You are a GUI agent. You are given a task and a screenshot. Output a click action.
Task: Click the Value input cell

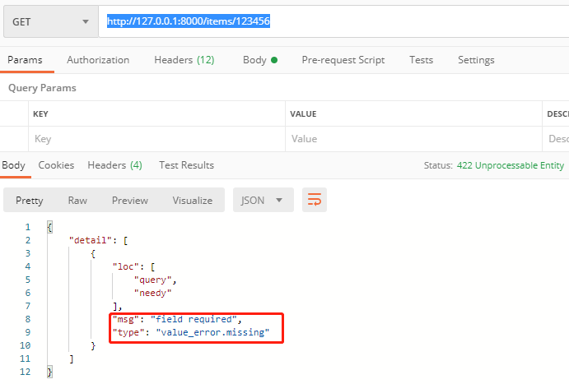click(x=412, y=140)
